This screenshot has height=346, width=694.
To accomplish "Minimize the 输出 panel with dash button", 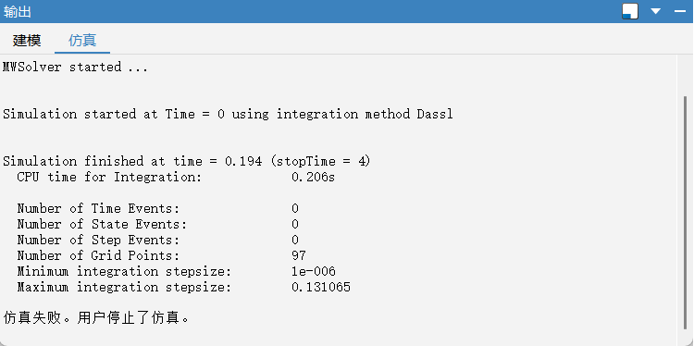I will (680, 11).
